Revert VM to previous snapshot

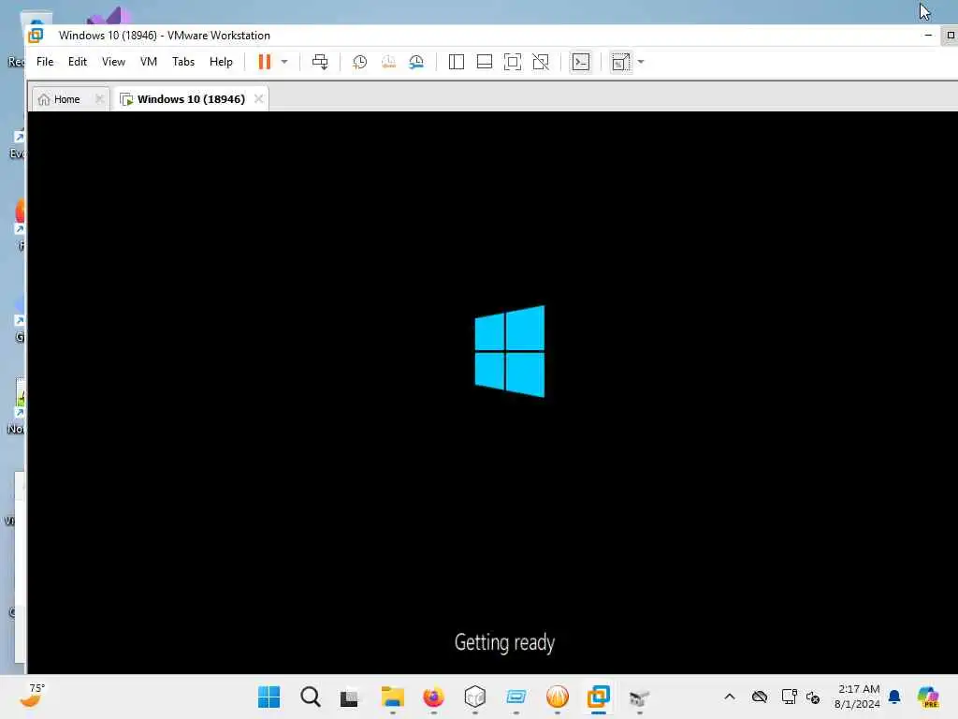(388, 62)
